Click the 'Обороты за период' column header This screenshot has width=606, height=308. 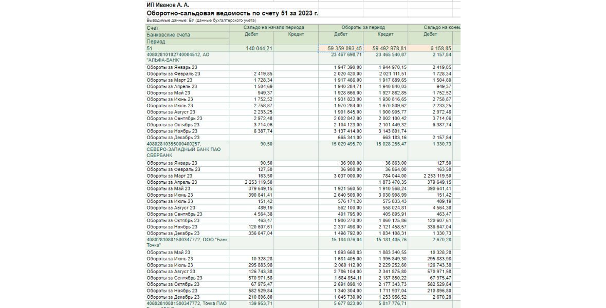[x=363, y=28]
